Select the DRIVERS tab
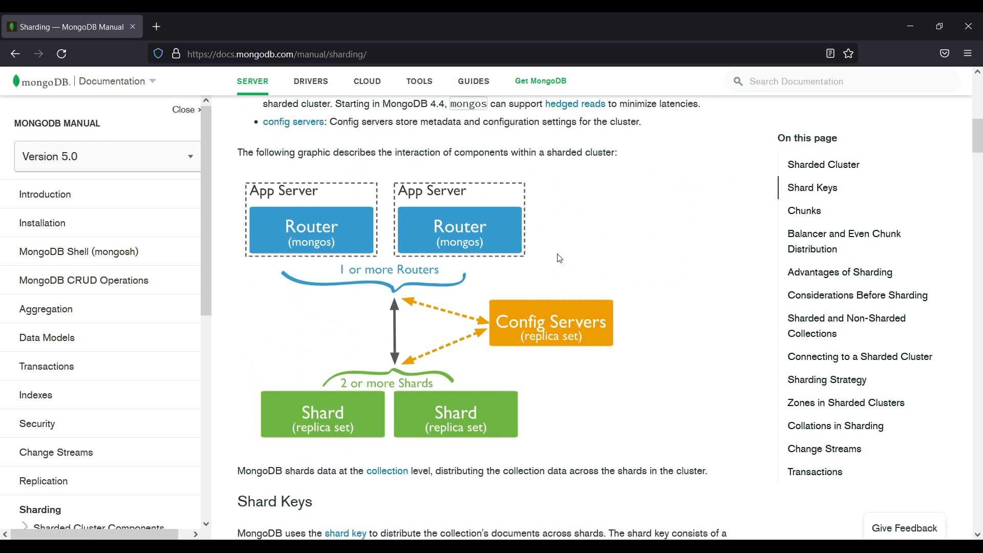983x553 pixels. (x=311, y=81)
